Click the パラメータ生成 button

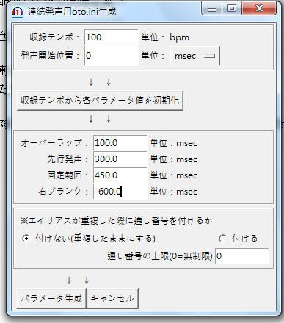point(51,298)
